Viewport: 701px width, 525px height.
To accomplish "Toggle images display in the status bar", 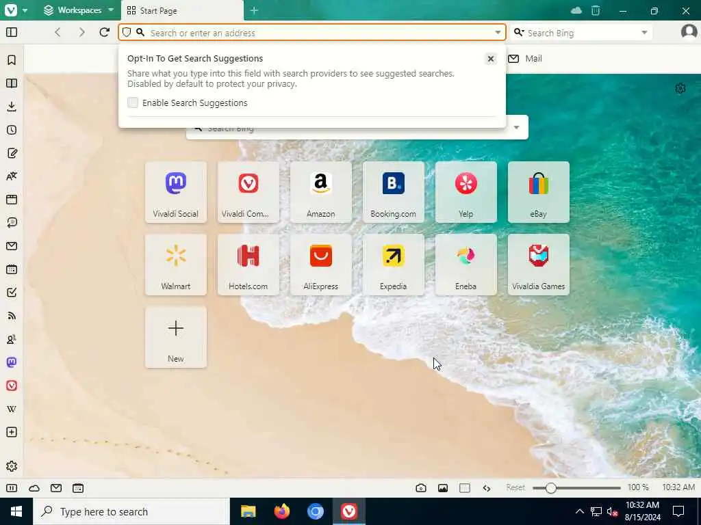I will coord(443,488).
